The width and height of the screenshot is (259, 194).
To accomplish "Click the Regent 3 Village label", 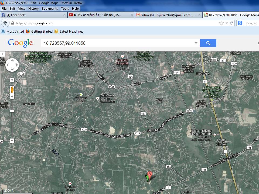I will pos(246,78).
